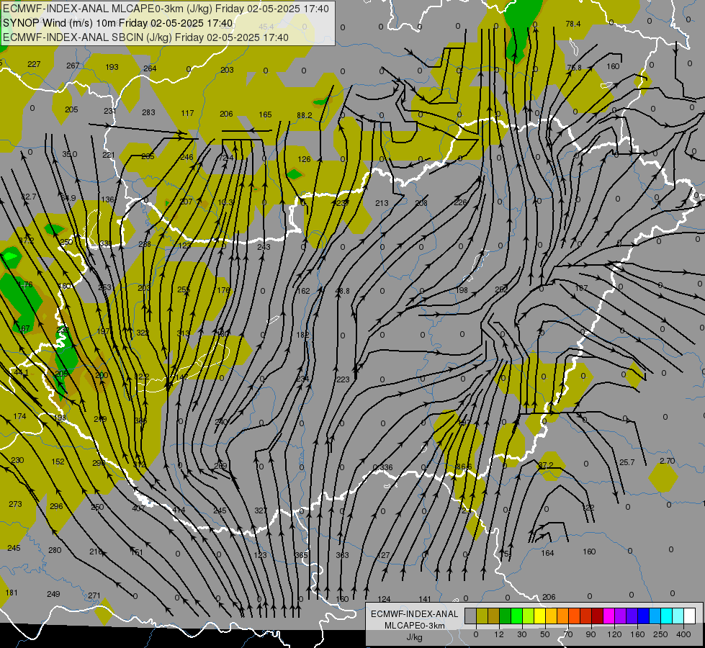Viewport: 705px width, 648px height.
Task: Click the map value '363'
Action: pos(342,555)
